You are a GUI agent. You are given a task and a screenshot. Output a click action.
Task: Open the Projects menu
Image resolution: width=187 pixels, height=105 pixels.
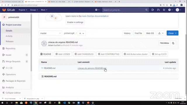[x=23, y=10]
